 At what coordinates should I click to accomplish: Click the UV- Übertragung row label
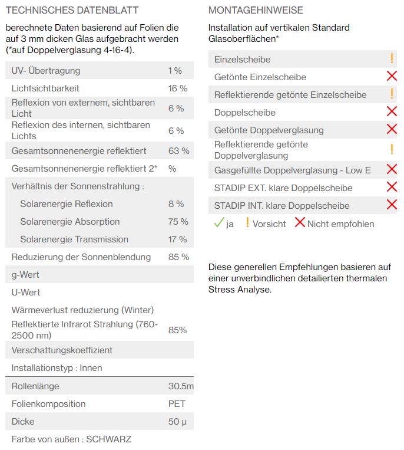click(46, 71)
